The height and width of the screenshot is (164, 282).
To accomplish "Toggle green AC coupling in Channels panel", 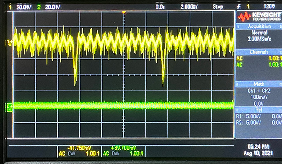I will 239,65.
